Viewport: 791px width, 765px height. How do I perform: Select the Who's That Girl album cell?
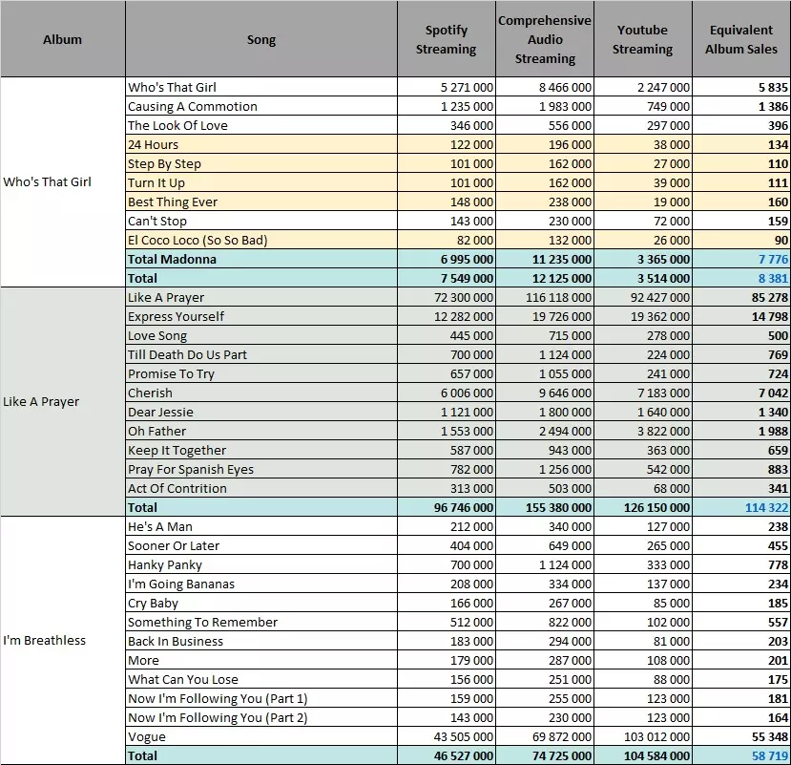(63, 182)
